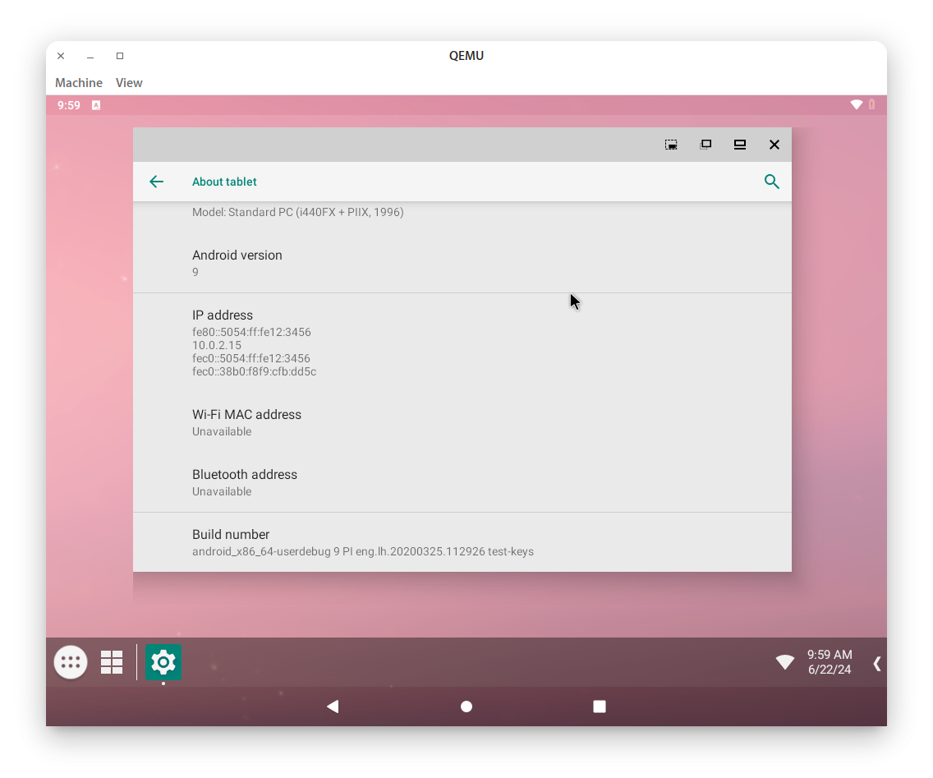This screenshot has height=778, width=933.
Task: Close the QEMU window
Action: click(x=61, y=56)
